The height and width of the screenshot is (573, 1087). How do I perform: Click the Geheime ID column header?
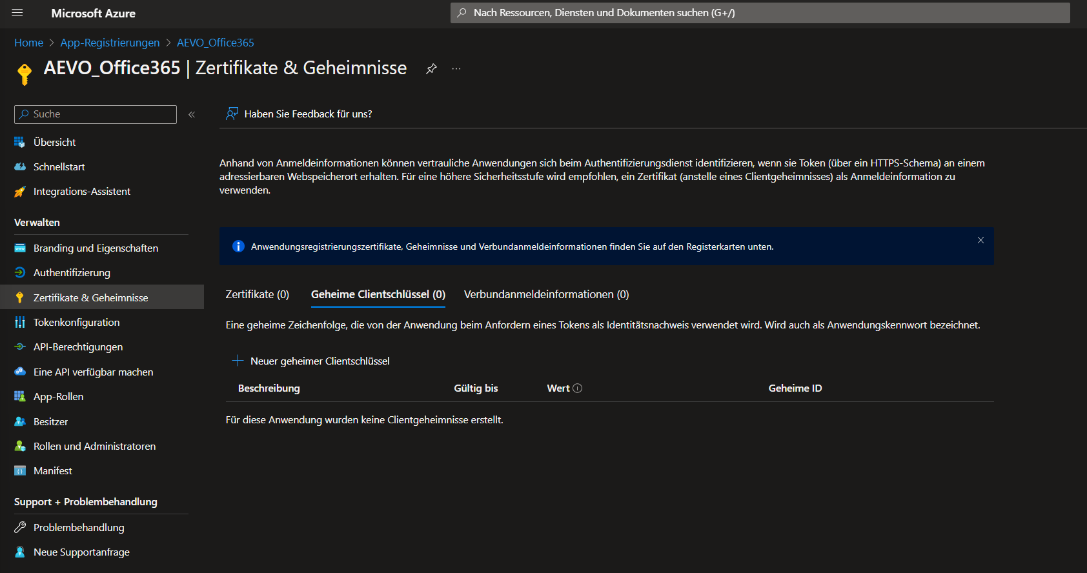[x=795, y=388]
